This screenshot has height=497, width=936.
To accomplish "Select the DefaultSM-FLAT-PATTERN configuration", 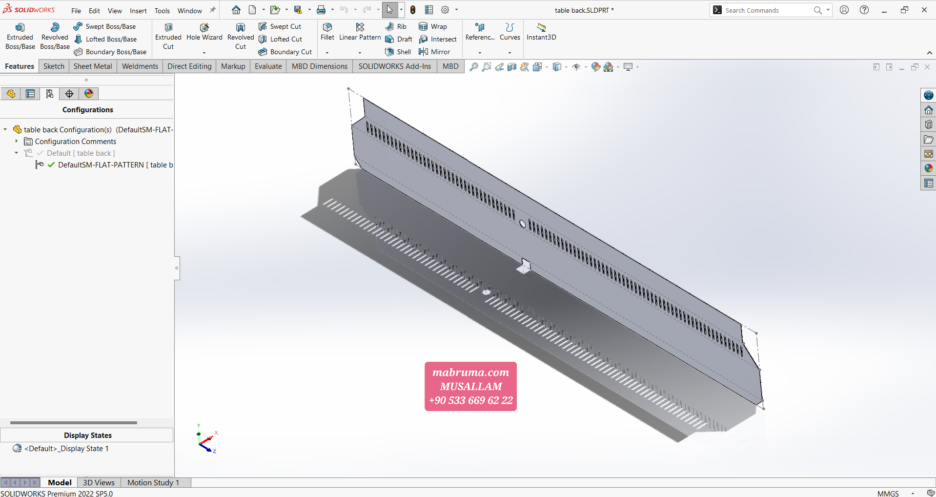I will click(x=115, y=165).
